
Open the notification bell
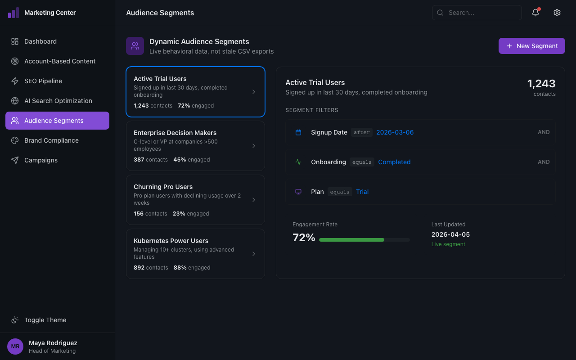click(x=535, y=13)
